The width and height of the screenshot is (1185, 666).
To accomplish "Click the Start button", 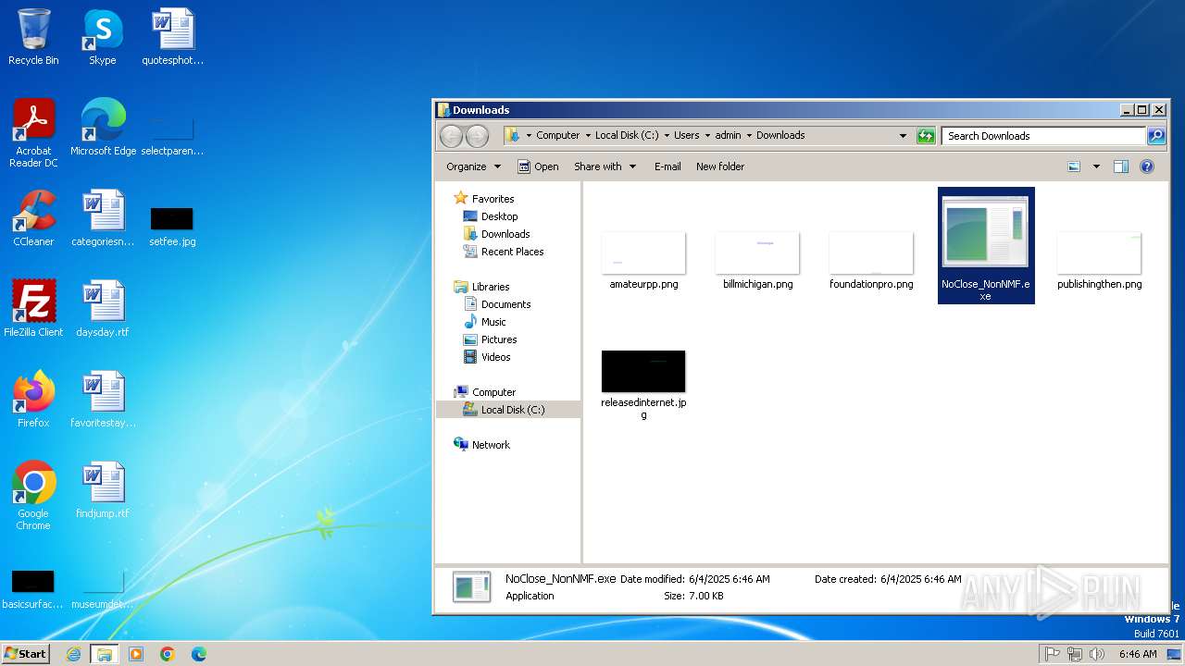I will click(x=25, y=654).
